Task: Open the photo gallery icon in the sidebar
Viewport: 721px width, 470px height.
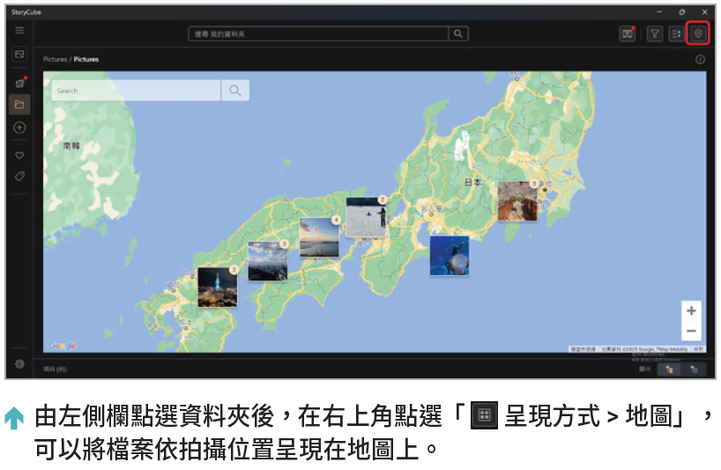Action: point(19,55)
